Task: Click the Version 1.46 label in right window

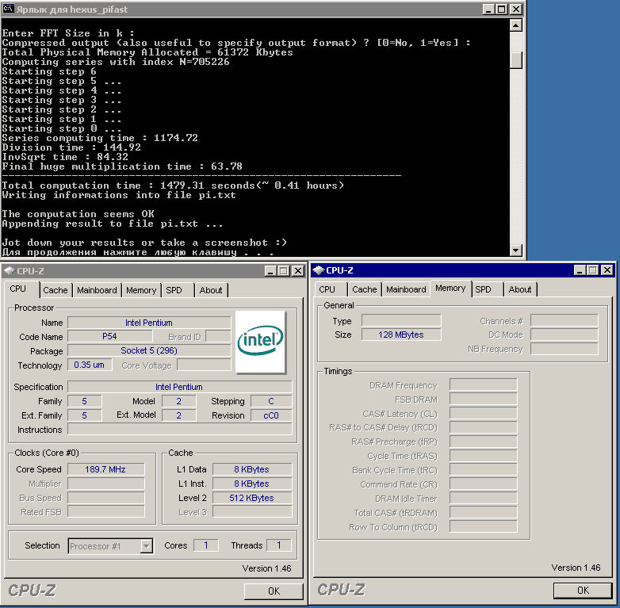Action: point(576,568)
